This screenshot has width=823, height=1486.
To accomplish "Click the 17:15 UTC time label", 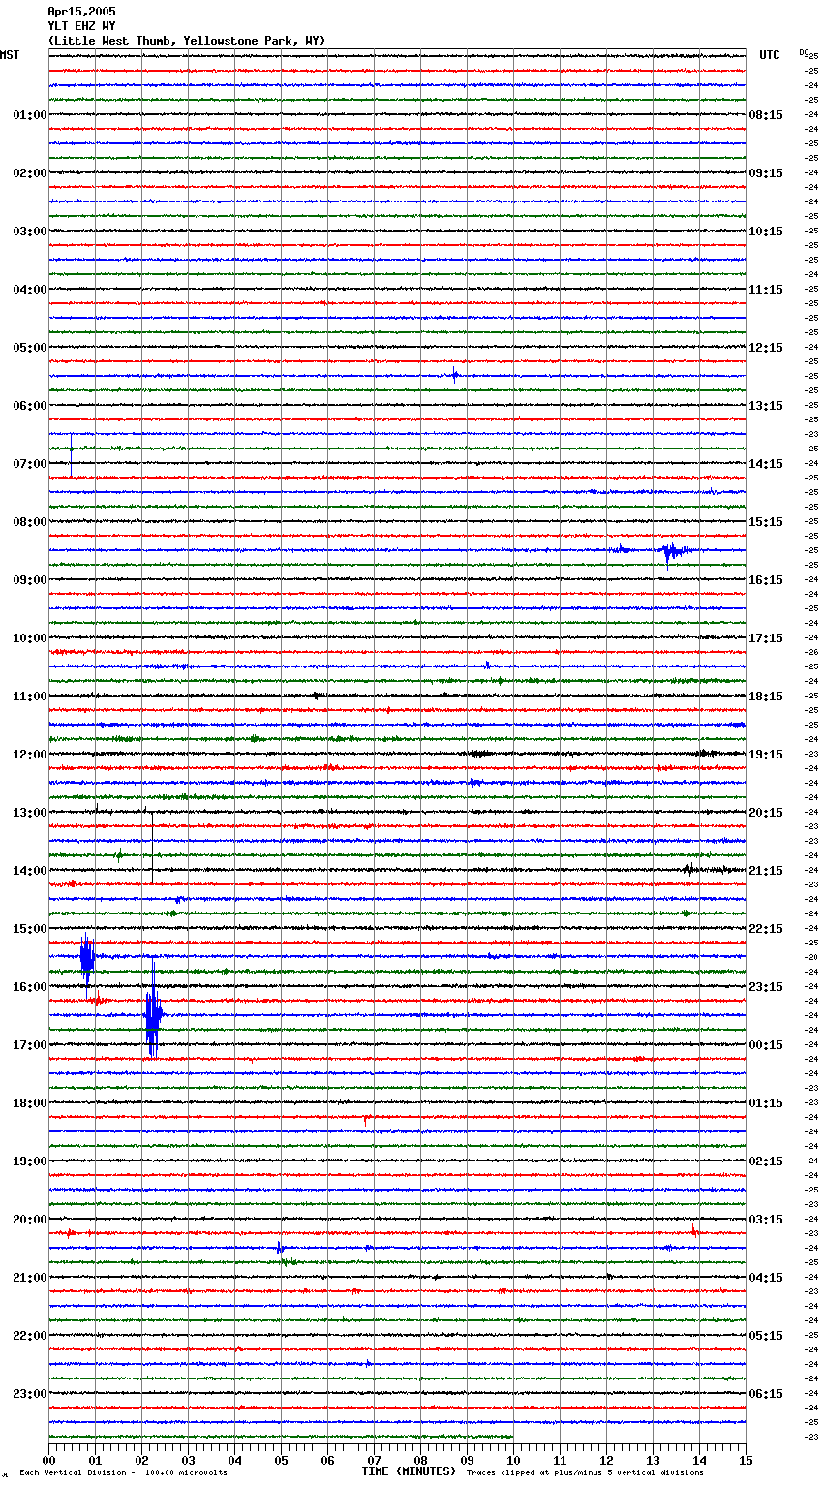I will (766, 638).
